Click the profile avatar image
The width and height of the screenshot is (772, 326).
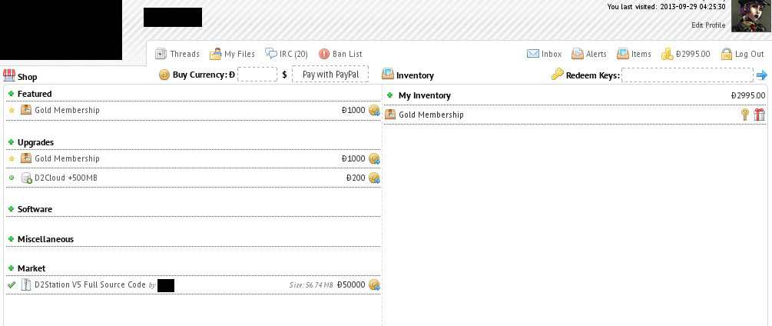tap(750, 15)
